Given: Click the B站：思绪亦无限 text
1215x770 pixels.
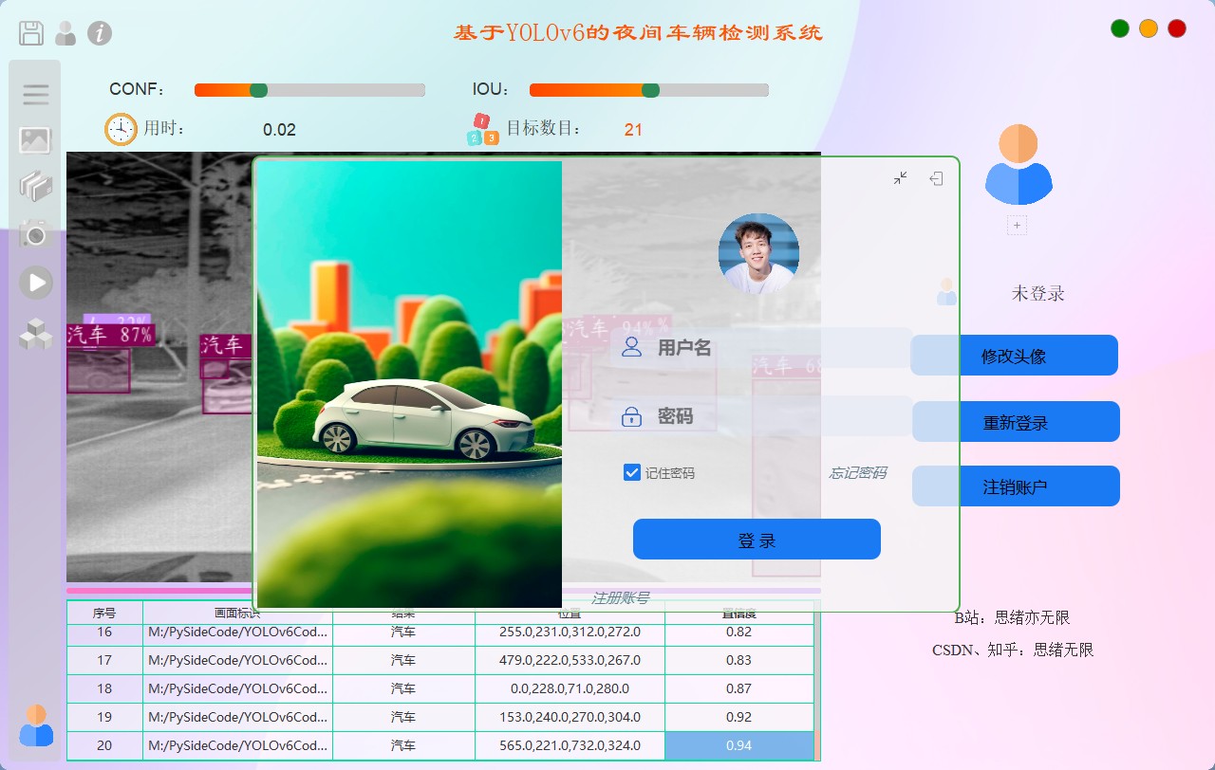Looking at the screenshot, I should click(x=1012, y=617).
